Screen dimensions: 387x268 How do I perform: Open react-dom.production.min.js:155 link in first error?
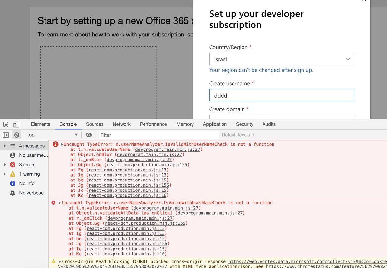tap(147, 165)
